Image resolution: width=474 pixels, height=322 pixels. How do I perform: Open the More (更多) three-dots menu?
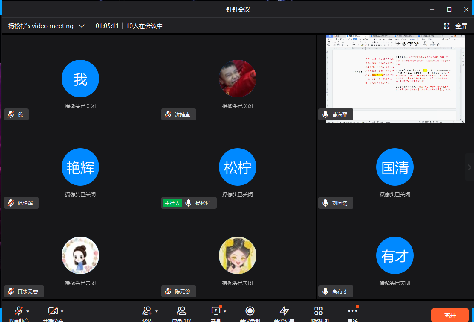click(352, 311)
